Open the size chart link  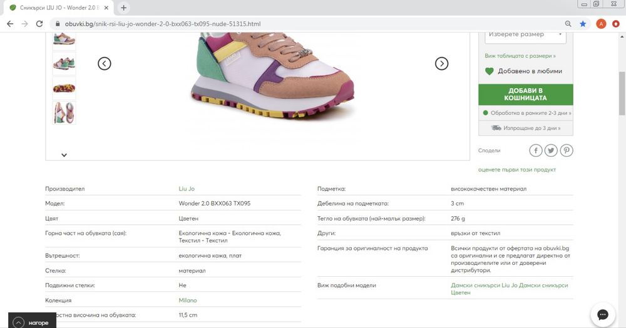click(520, 56)
